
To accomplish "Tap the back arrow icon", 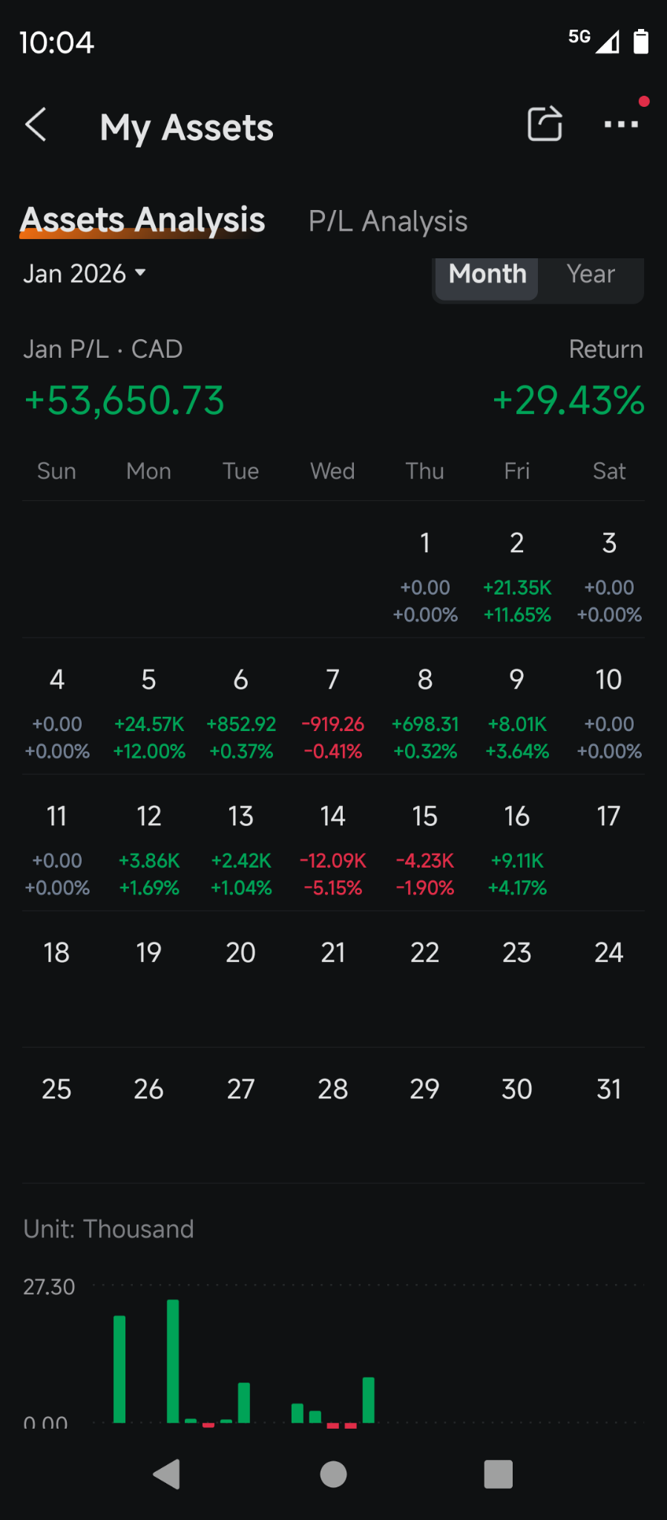I will 36,125.
